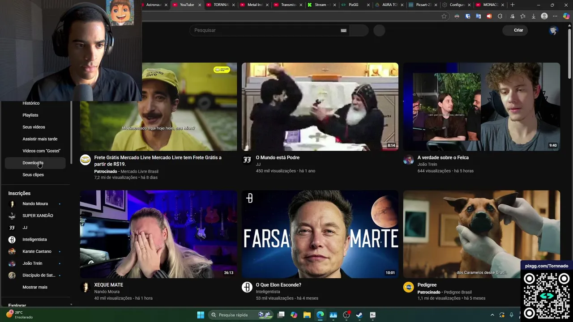This screenshot has width=573, height=322.
Task: Open the Frete Grátis Mercado Livre ad title
Action: (x=158, y=161)
